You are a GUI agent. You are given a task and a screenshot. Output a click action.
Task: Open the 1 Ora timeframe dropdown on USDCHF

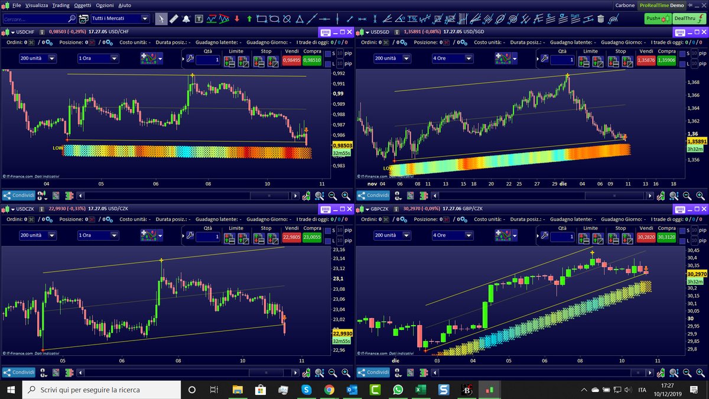(97, 59)
